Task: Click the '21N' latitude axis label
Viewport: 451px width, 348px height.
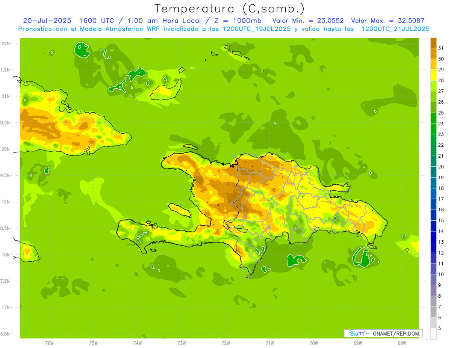Action: tap(6, 96)
